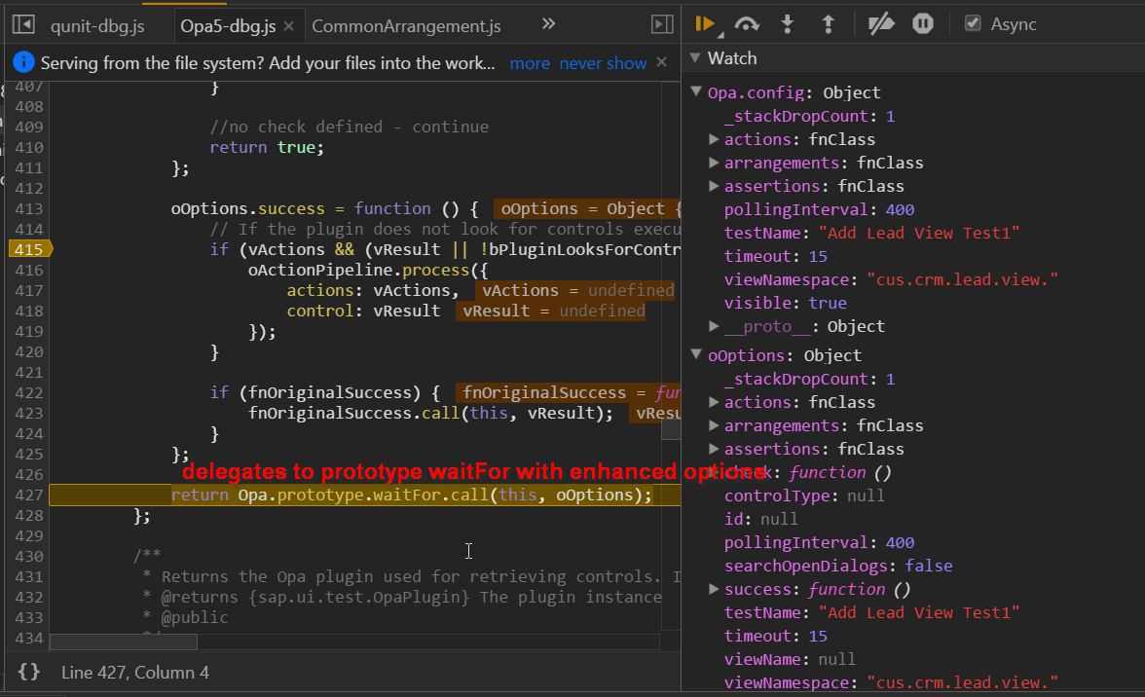Click 'oActionPipeline.process({' code on line 416
The width and height of the screenshot is (1145, 697).
coord(368,270)
